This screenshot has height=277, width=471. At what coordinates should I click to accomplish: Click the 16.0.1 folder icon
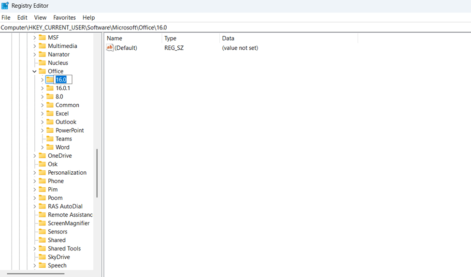pyautogui.click(x=50, y=88)
